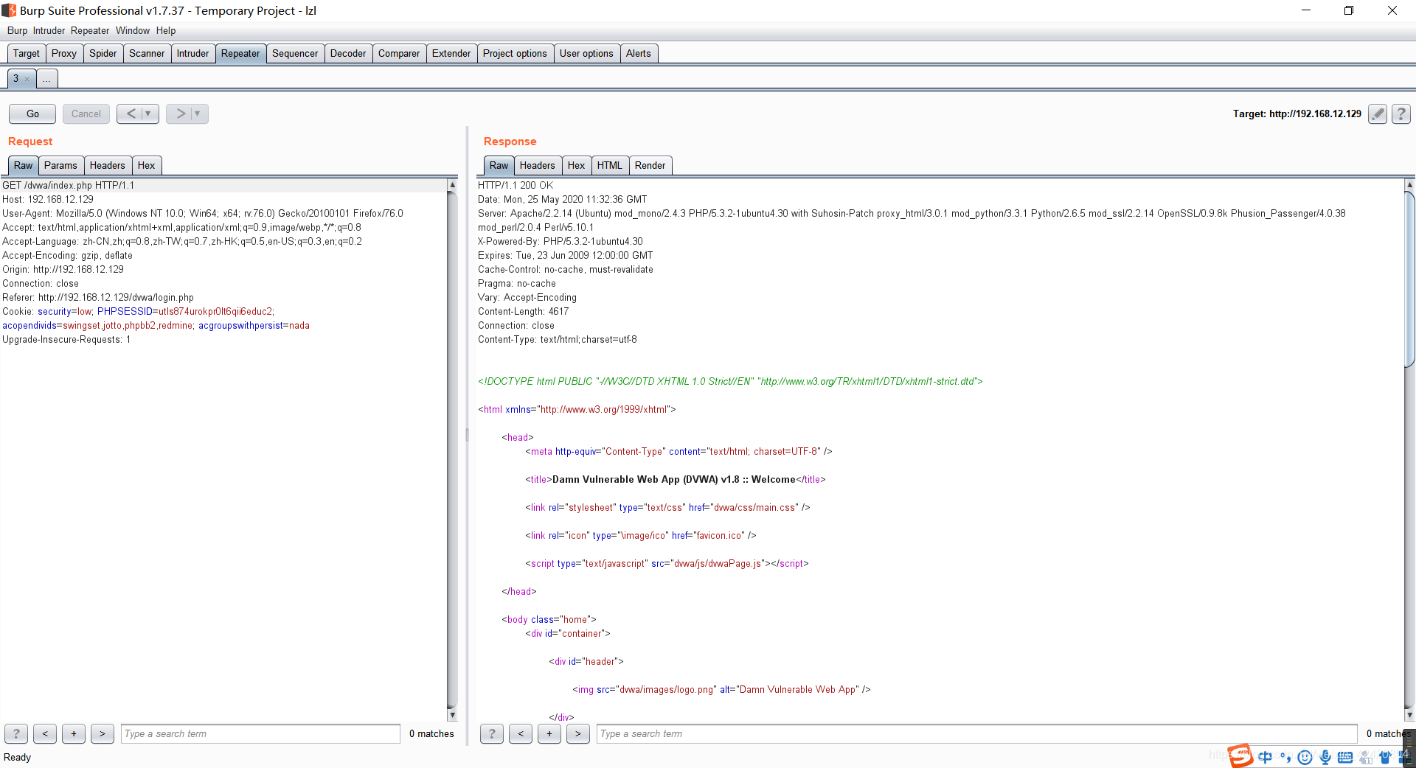Select the request Raw tab

tap(23, 165)
